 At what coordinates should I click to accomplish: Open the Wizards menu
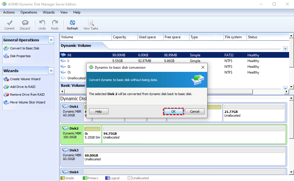tap(49, 12)
